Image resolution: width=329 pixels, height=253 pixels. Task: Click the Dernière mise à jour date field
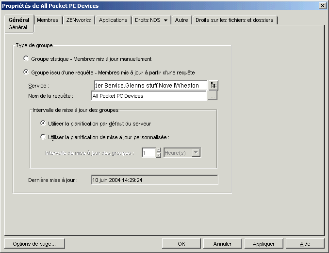click(x=155, y=180)
